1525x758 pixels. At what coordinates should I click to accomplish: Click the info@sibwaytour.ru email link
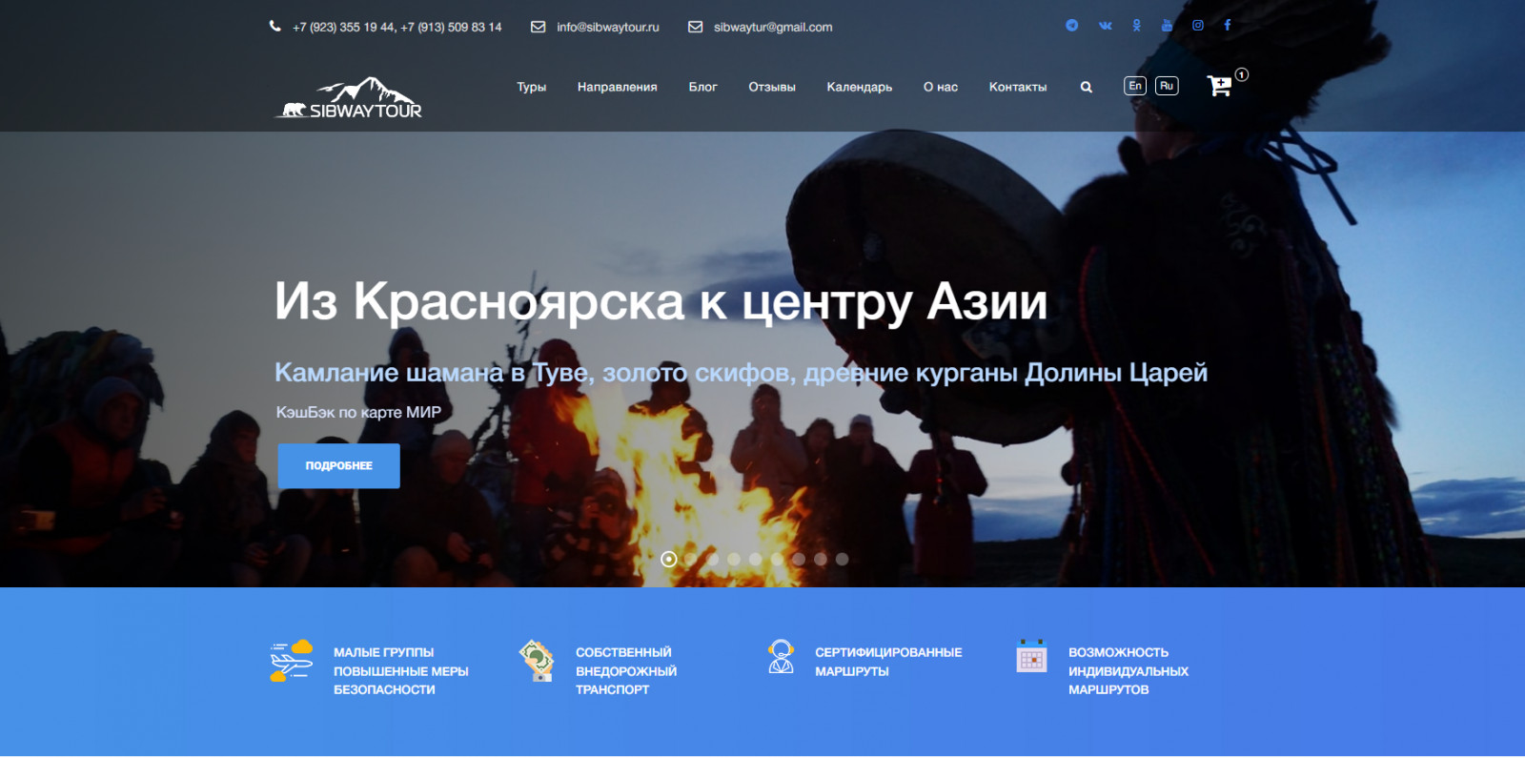click(x=608, y=27)
